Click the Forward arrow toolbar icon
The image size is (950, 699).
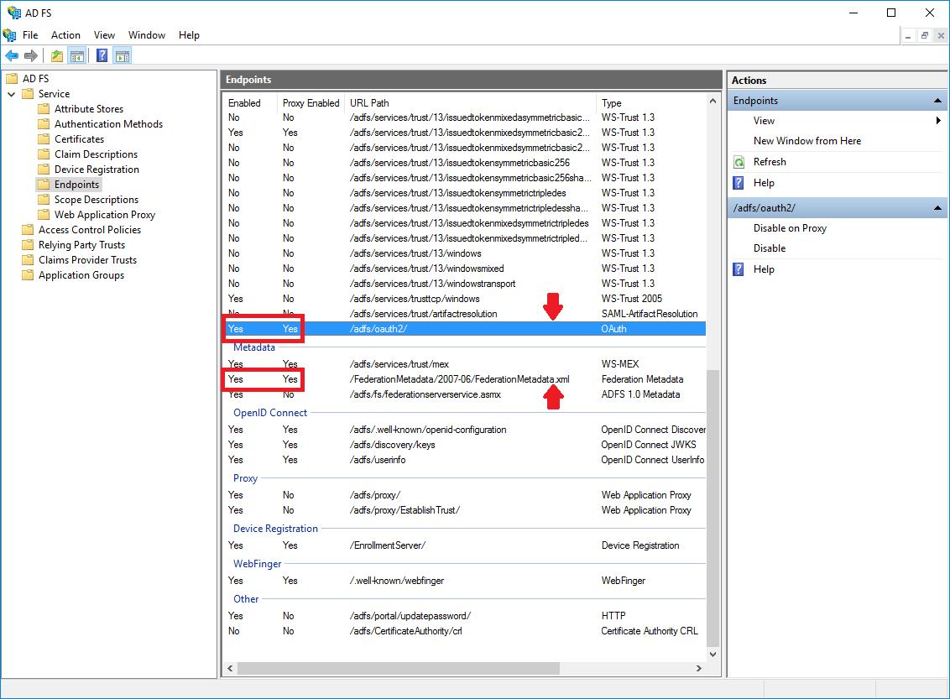pyautogui.click(x=31, y=56)
